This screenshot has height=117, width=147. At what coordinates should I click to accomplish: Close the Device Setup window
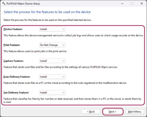(142, 4)
